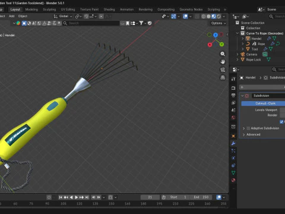Open the Physics properties tab icon

coord(233,158)
